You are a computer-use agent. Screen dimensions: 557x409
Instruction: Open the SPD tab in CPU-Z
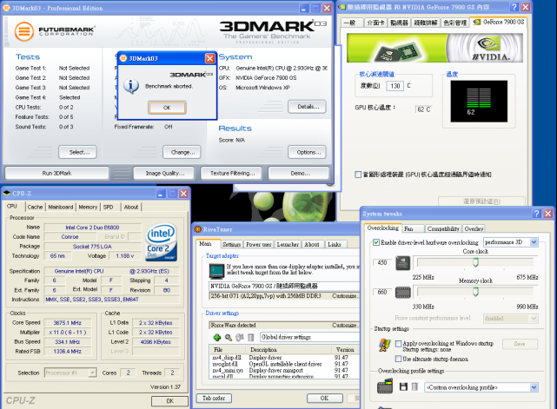click(109, 207)
